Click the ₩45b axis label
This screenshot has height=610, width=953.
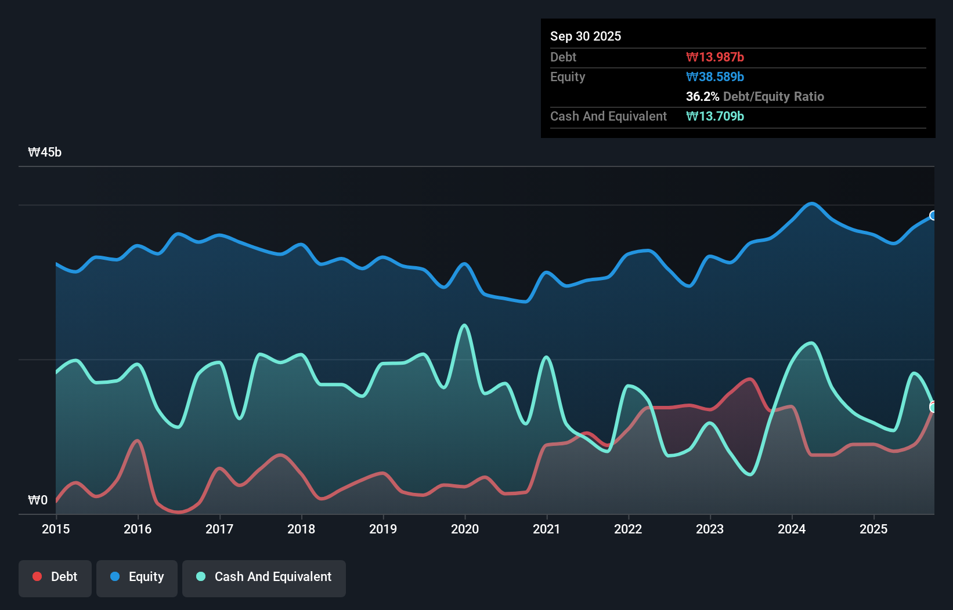click(44, 152)
